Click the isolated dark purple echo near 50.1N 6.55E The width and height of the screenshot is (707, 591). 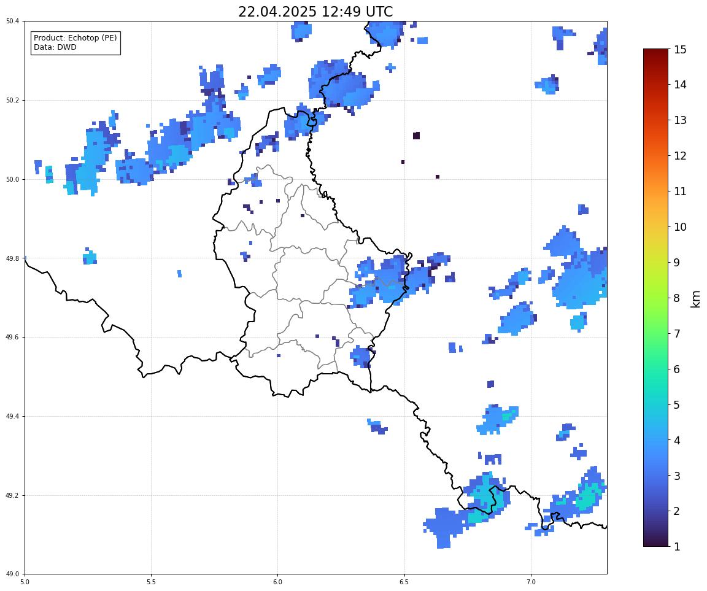(417, 136)
